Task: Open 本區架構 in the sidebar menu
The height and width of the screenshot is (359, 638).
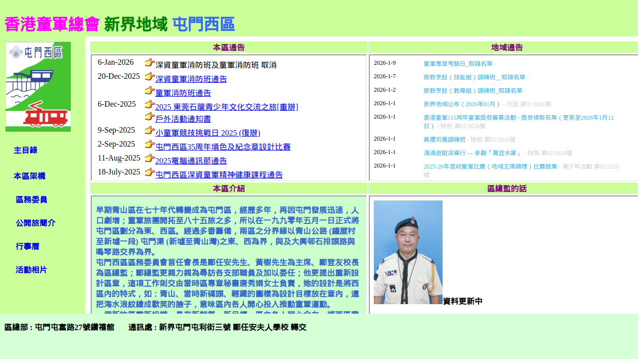Action: 29,176
